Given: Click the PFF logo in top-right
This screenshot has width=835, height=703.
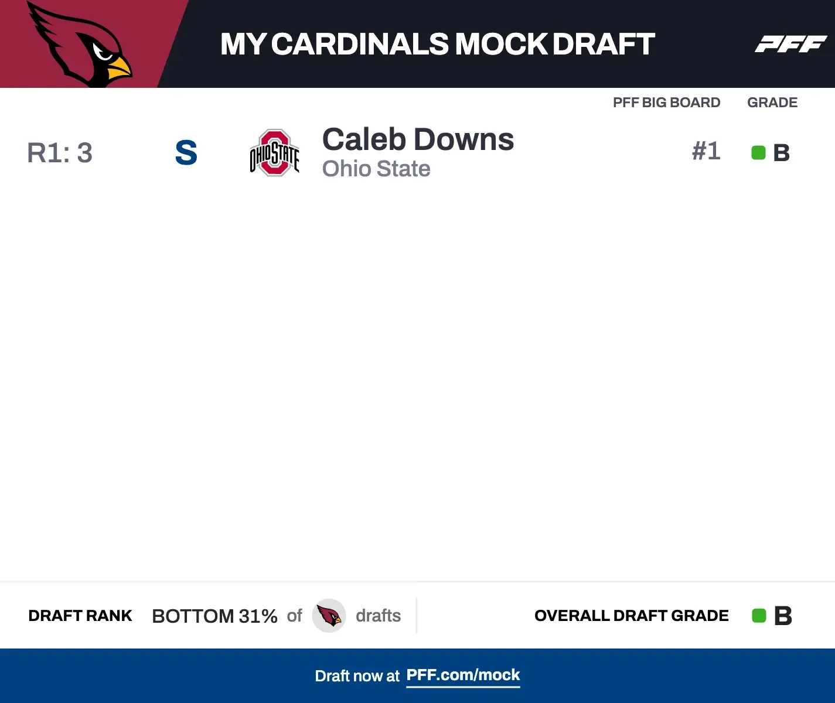Looking at the screenshot, I should [x=790, y=44].
